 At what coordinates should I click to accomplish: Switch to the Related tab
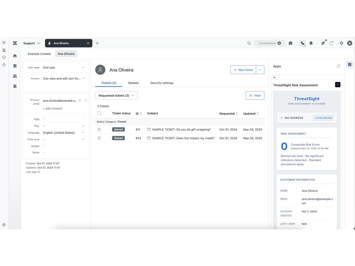133,83
